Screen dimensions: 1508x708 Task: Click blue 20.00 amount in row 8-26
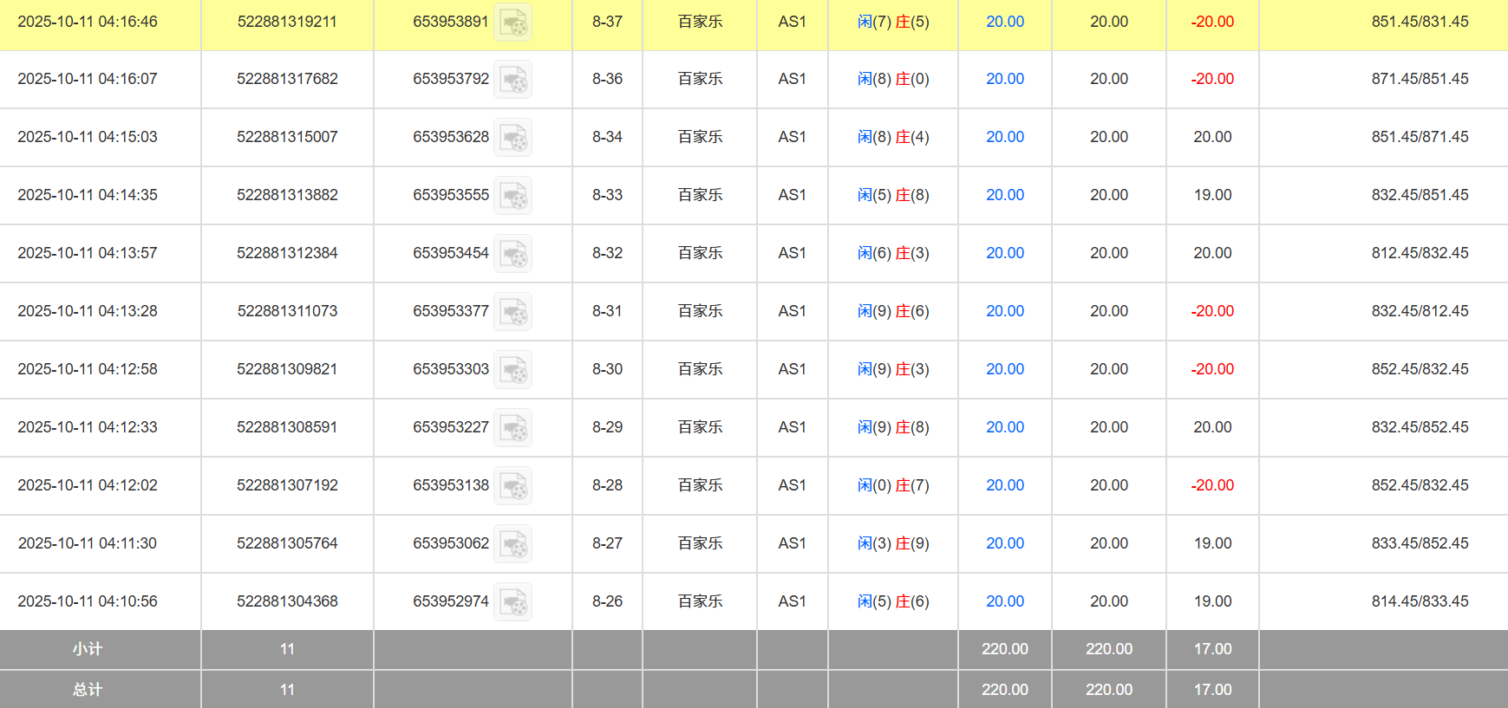point(1004,601)
